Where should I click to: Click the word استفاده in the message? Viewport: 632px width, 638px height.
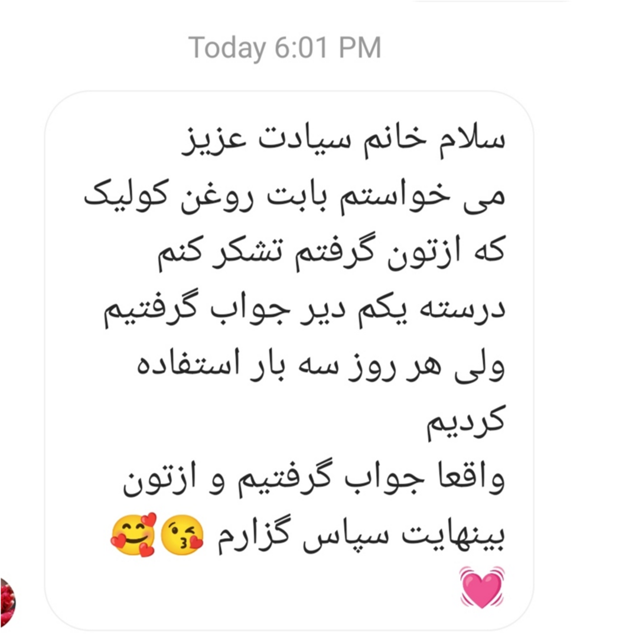pos(188,363)
